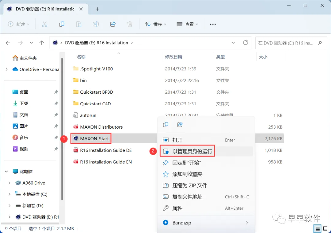This screenshot has width=331, height=233.
Task: Expand the 新加卷 (D:) tree node
Action: (x=9, y=205)
